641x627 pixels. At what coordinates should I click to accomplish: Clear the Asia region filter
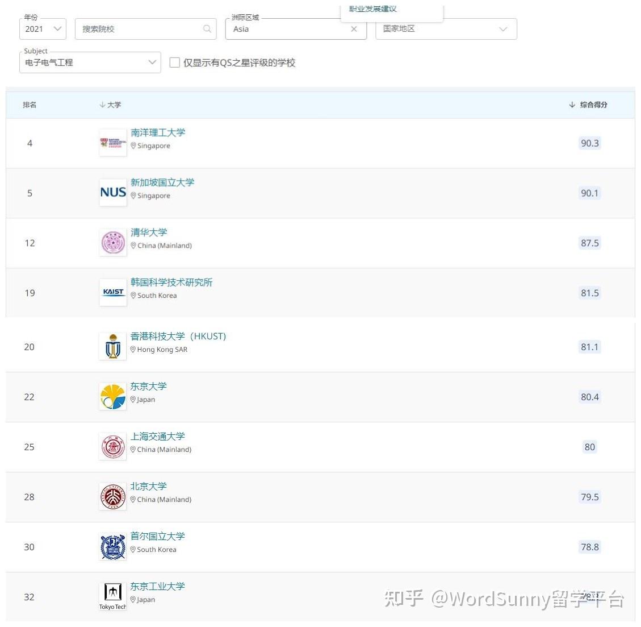pyautogui.click(x=354, y=29)
